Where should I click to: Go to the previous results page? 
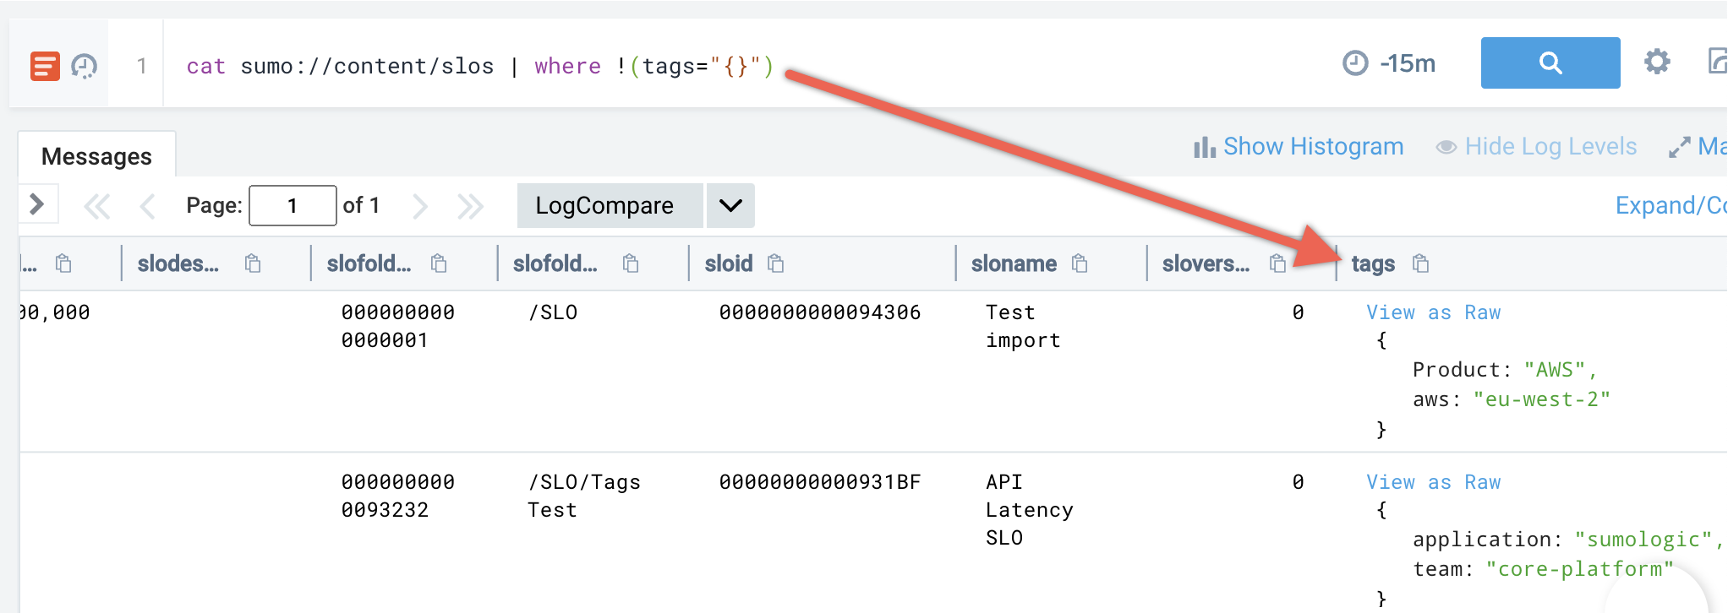(x=147, y=206)
